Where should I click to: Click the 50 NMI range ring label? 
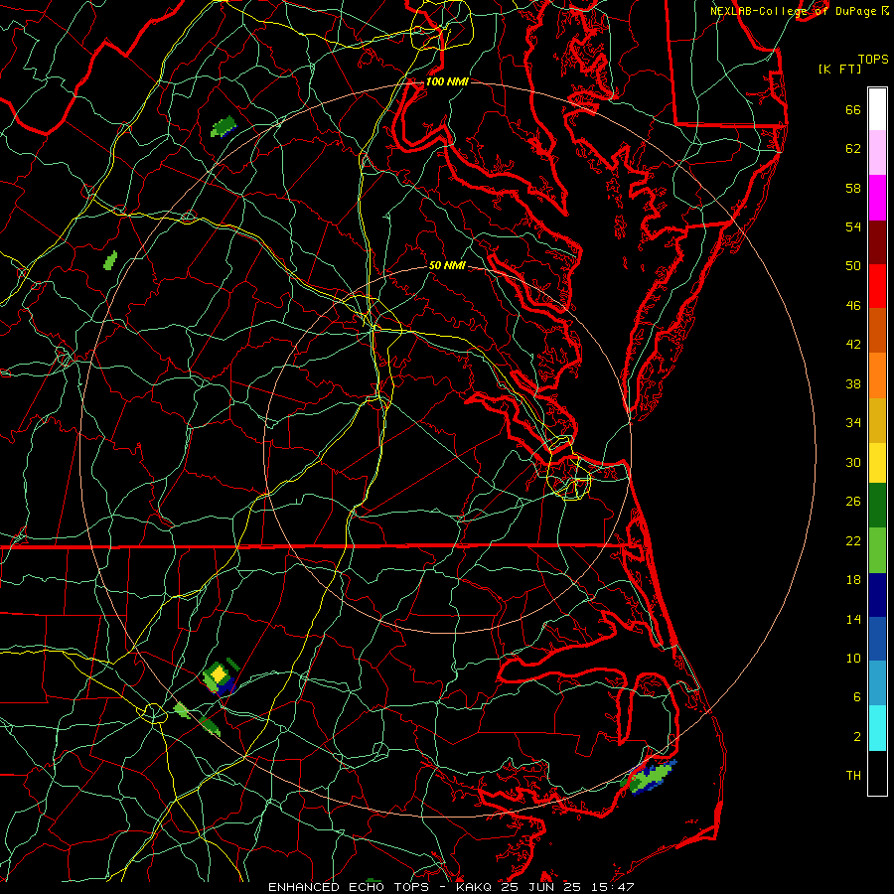447,265
